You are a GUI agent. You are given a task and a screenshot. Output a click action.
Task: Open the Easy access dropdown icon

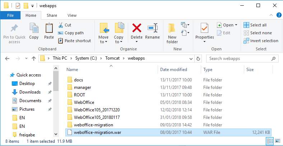185,33
